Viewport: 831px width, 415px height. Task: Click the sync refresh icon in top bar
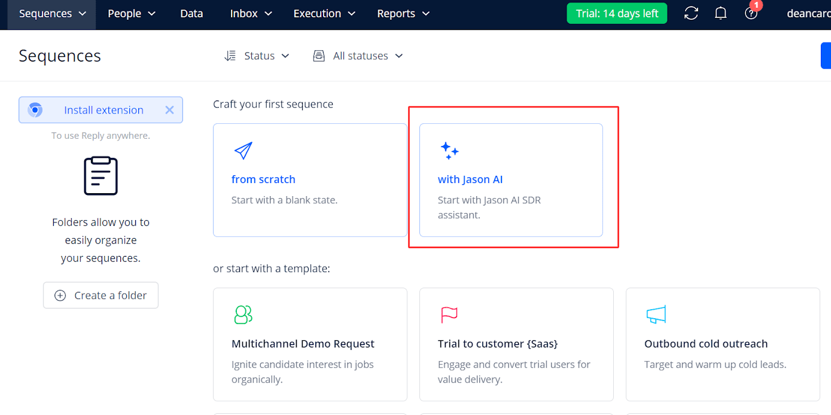tap(691, 13)
